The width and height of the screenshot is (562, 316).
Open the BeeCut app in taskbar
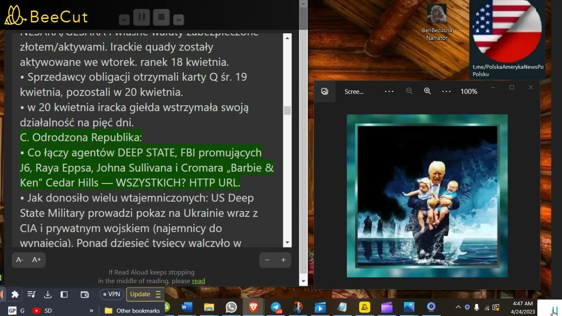(x=365, y=307)
